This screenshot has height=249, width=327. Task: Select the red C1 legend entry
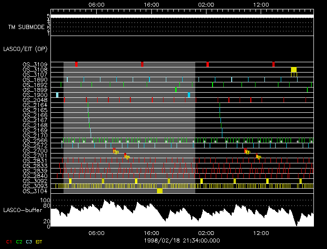pos(8,242)
